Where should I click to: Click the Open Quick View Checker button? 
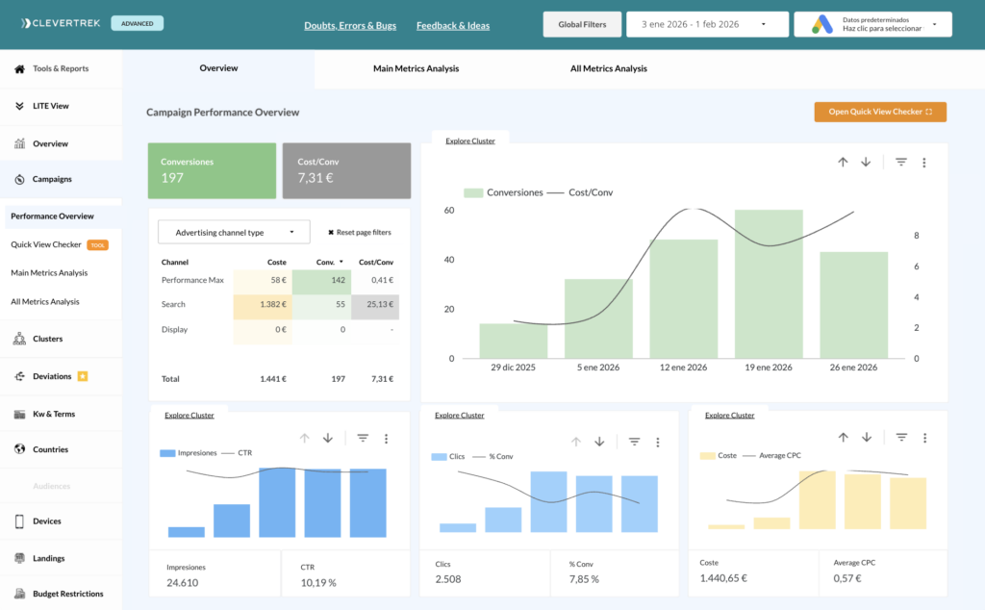point(880,112)
